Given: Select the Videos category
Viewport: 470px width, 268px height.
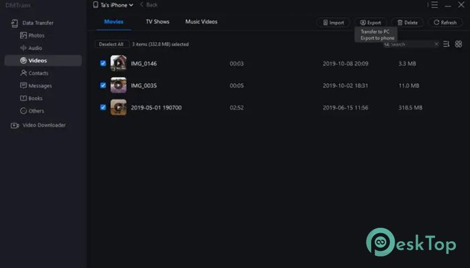Looking at the screenshot, I should pos(43,60).
